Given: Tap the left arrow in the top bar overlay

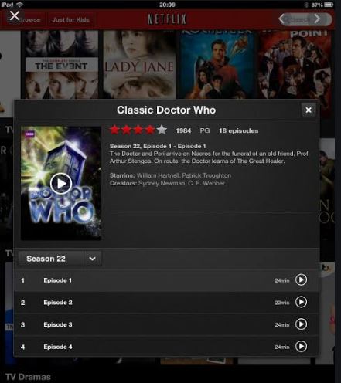Looking at the screenshot, I should pyautogui.click(x=282, y=19).
